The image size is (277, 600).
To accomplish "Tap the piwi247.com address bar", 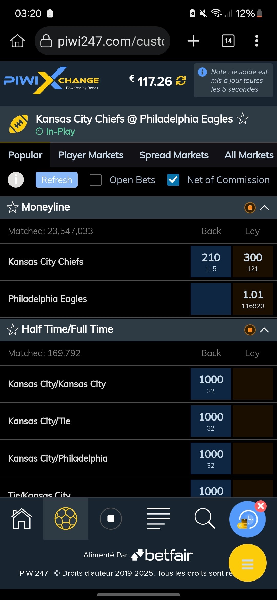I will [x=103, y=41].
